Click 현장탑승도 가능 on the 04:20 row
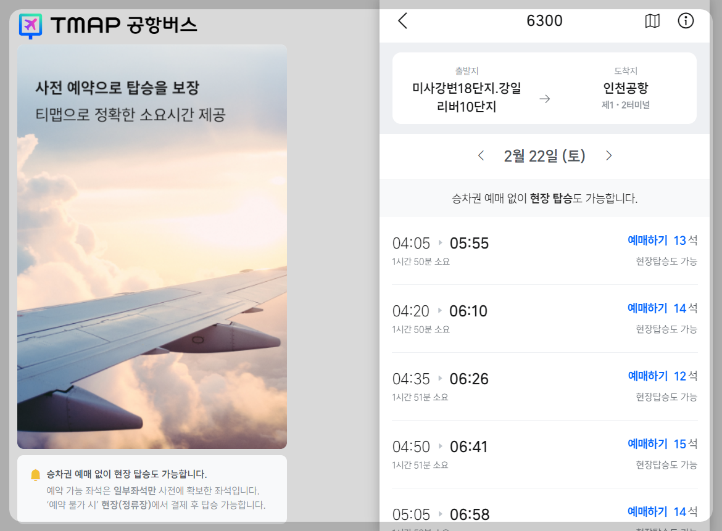Image resolution: width=722 pixels, height=531 pixels. [x=666, y=329]
